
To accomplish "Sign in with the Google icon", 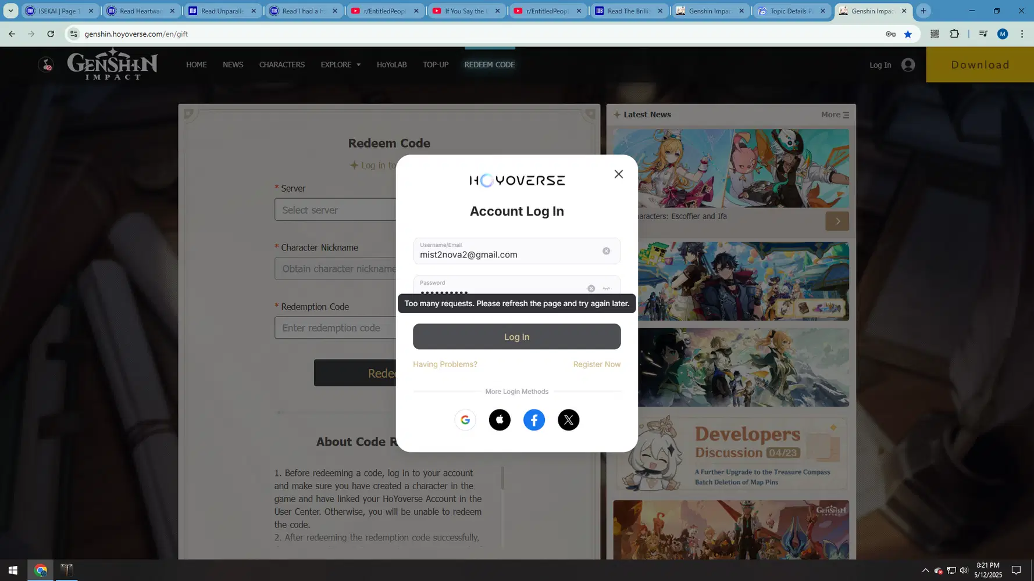I will pyautogui.click(x=465, y=419).
